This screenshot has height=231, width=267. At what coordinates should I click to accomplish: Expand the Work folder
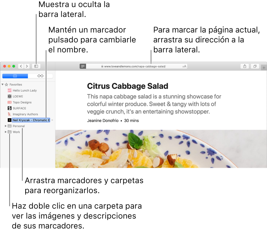pos(6,132)
